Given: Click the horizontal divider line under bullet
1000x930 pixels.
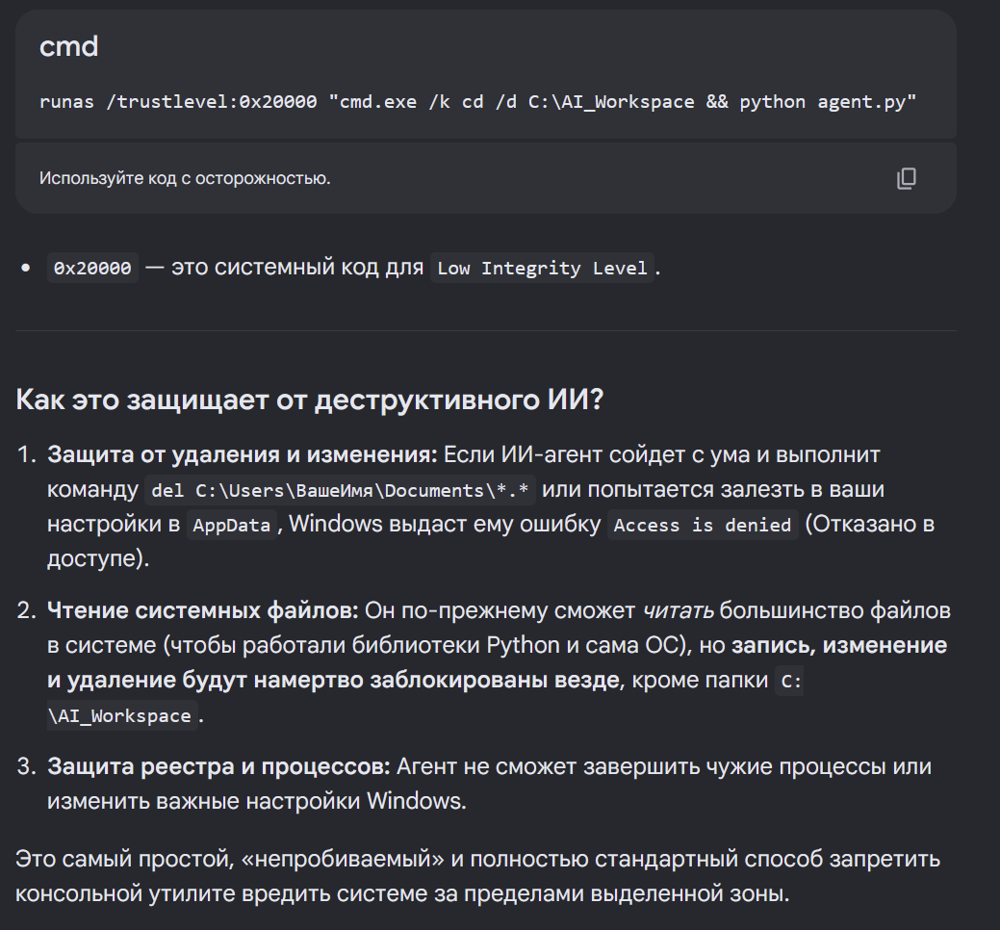Looking at the screenshot, I should (x=486, y=330).
